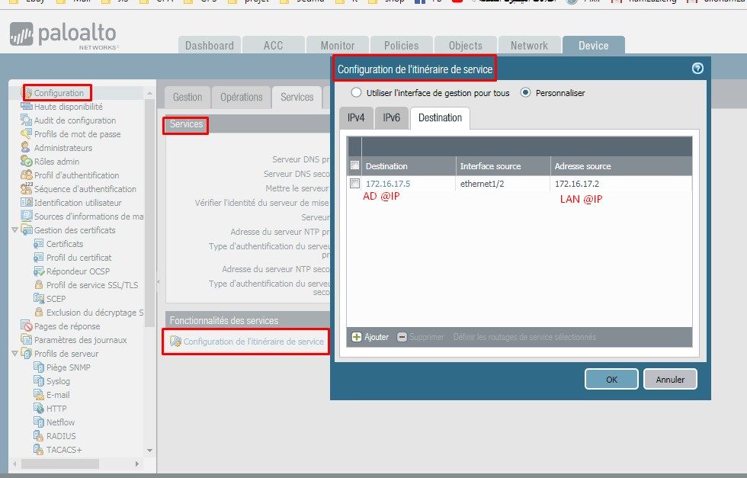Click the Ajouter plus icon
Image resolution: width=747 pixels, height=478 pixels.
357,337
